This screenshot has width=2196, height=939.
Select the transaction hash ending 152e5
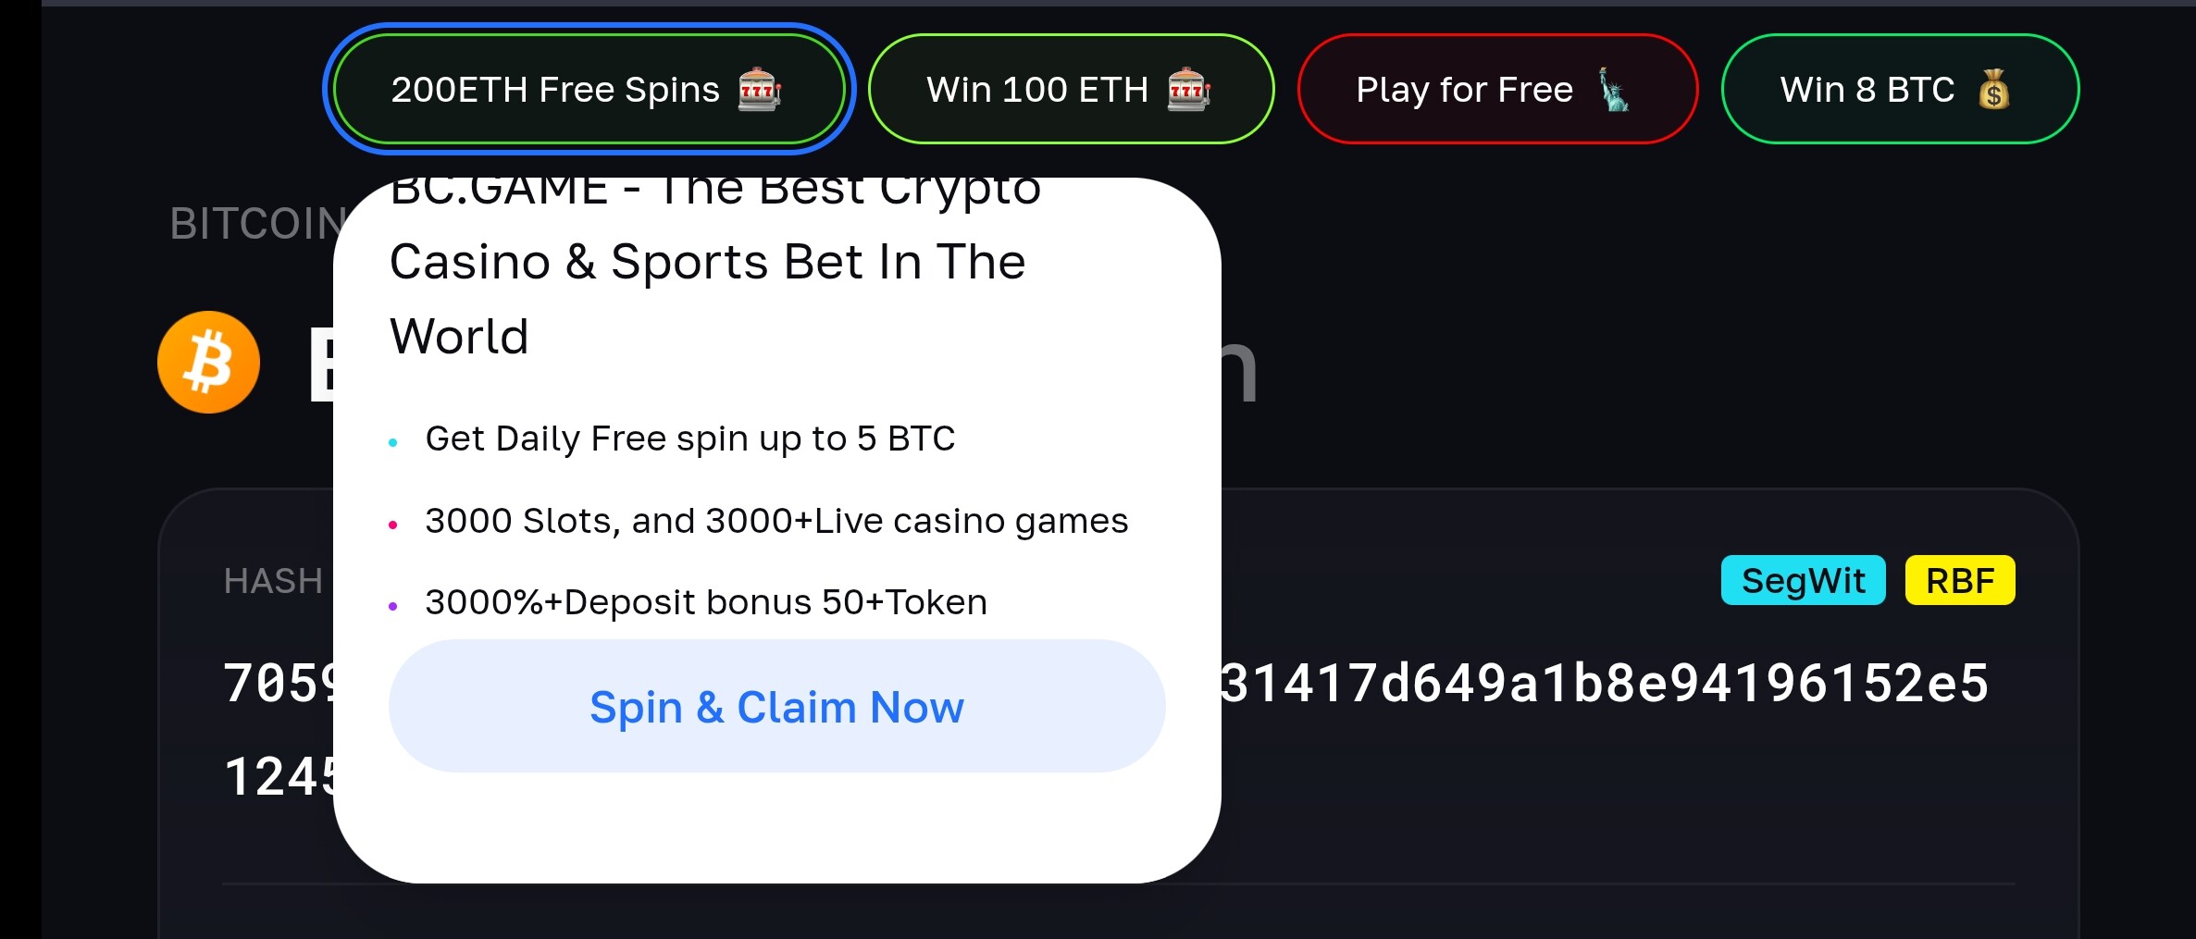coord(1605,683)
